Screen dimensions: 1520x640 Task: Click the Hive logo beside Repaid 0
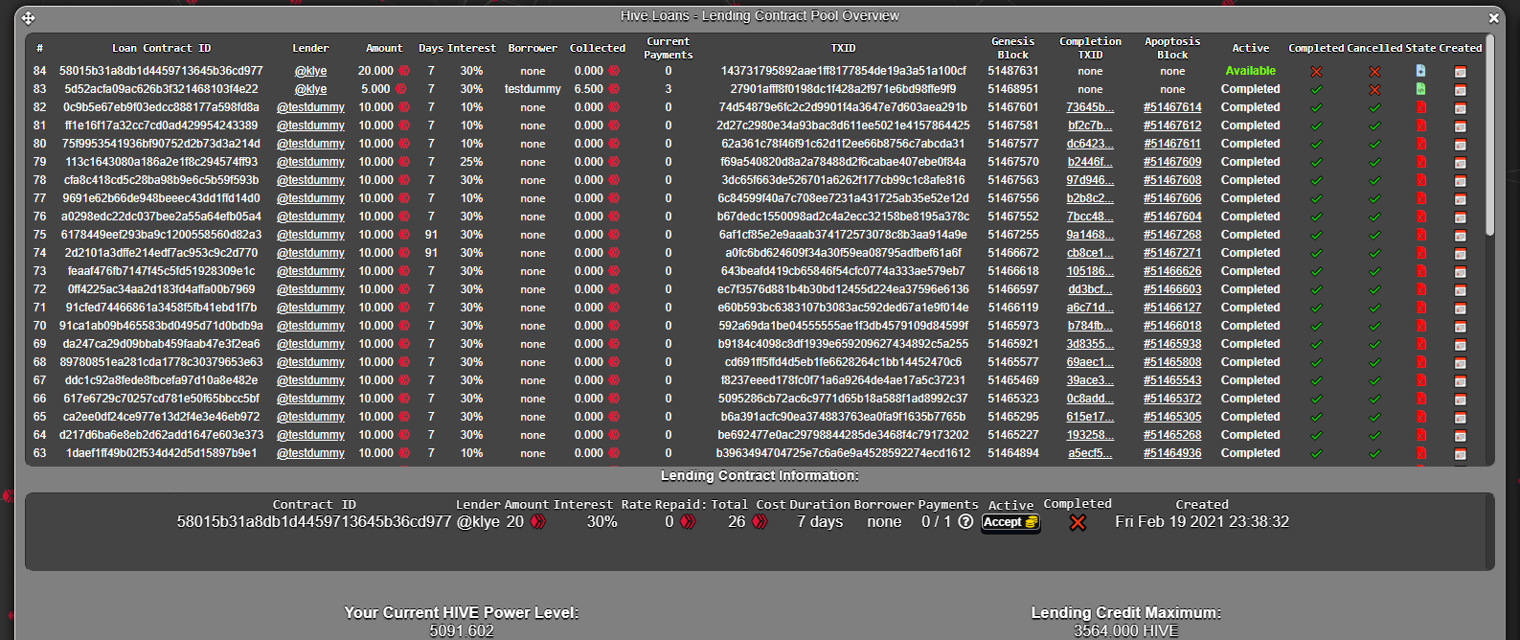(x=688, y=522)
